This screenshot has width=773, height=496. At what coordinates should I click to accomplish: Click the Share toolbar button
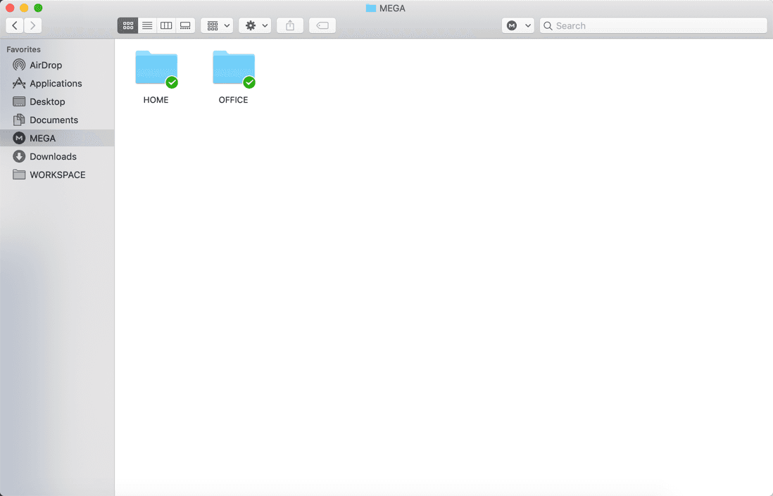290,25
